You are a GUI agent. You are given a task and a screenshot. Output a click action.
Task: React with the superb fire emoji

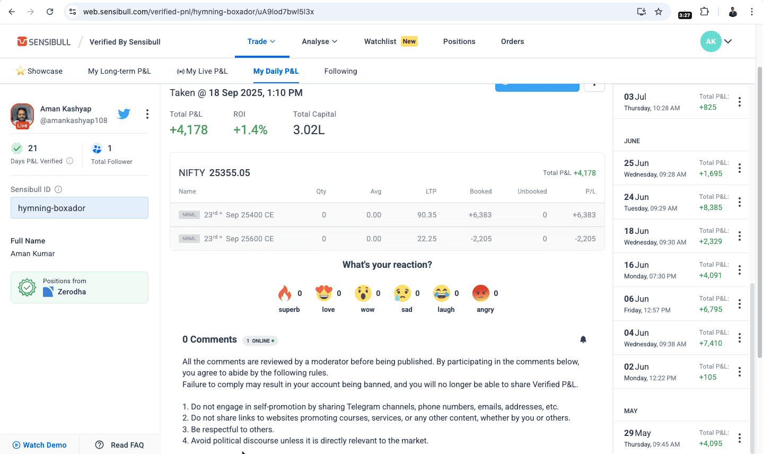point(285,293)
